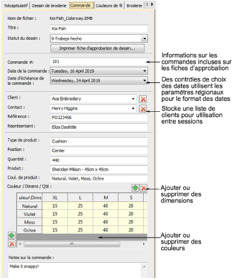
Task: Slide the table horizontal scrollbar thumb
Action: point(72,244)
